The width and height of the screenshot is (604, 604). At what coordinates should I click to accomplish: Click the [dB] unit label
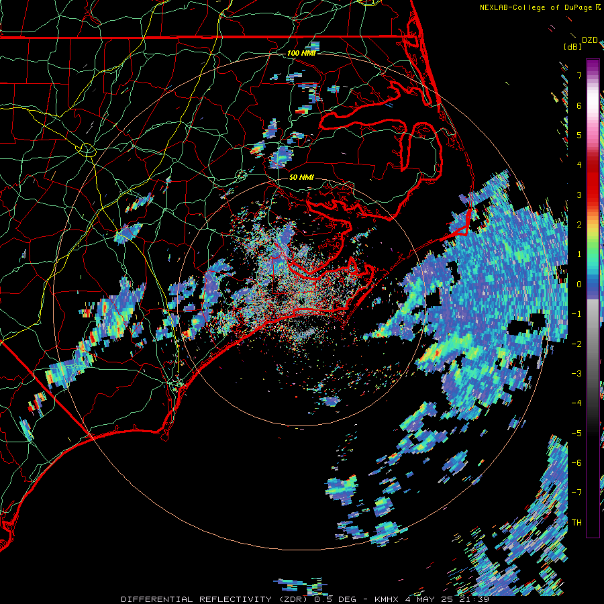pos(573,46)
